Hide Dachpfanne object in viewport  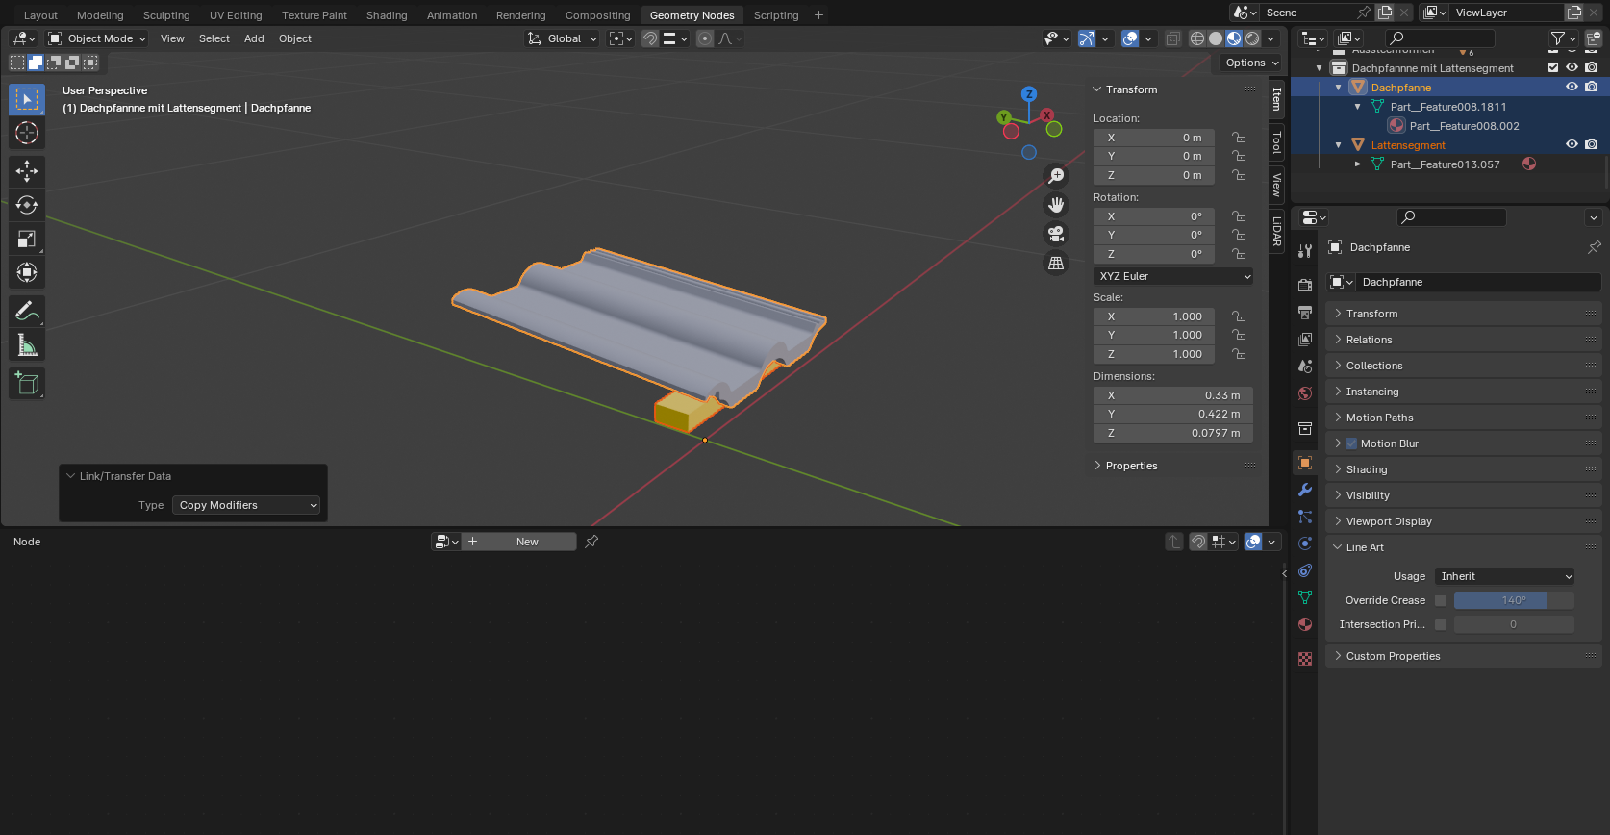(1572, 87)
